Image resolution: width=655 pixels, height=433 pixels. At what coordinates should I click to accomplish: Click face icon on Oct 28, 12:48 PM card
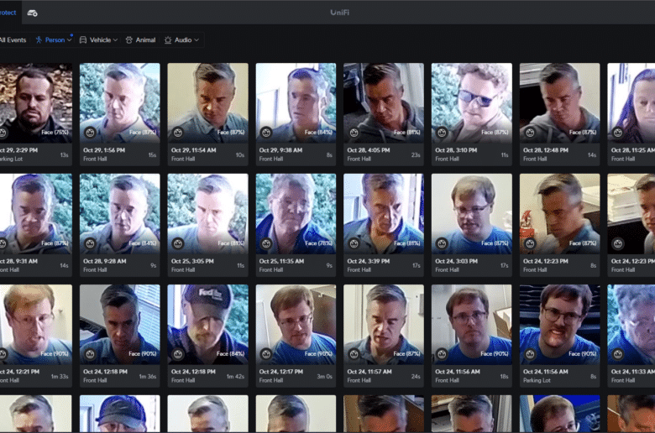click(x=530, y=133)
